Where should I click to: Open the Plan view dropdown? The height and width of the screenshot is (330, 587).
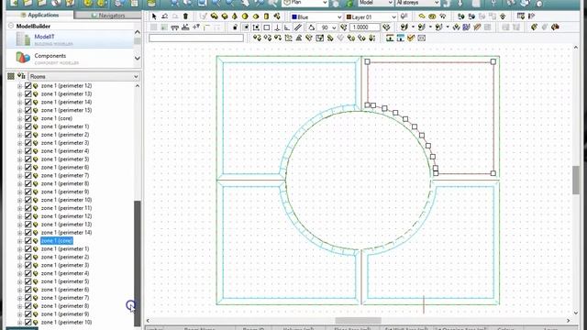tap(325, 3)
